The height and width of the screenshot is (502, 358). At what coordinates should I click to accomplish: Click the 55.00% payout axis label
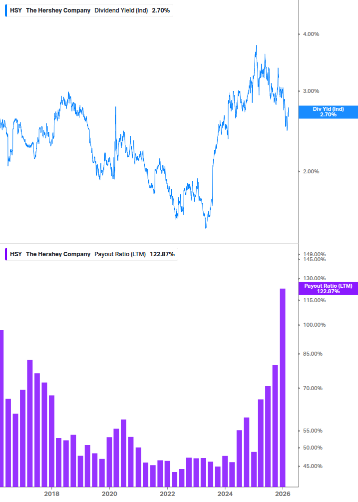tap(313, 431)
